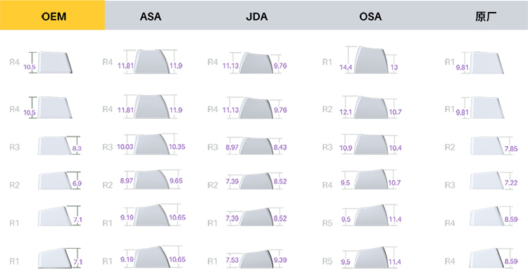Click the 9.39 measurement on JDA R1
The height and width of the screenshot is (272, 528).
tap(280, 260)
